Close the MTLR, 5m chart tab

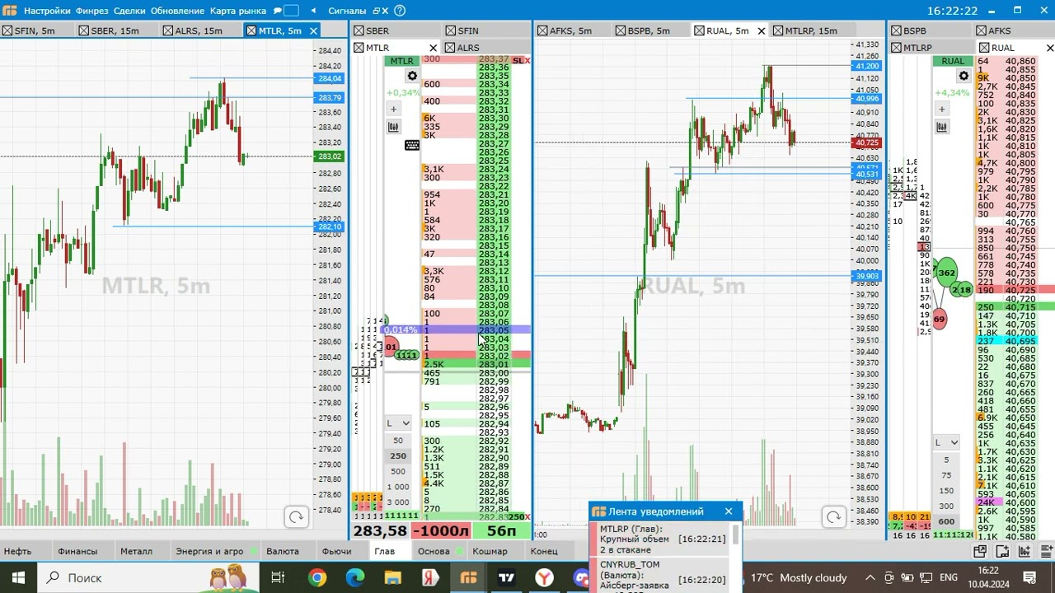tap(313, 30)
